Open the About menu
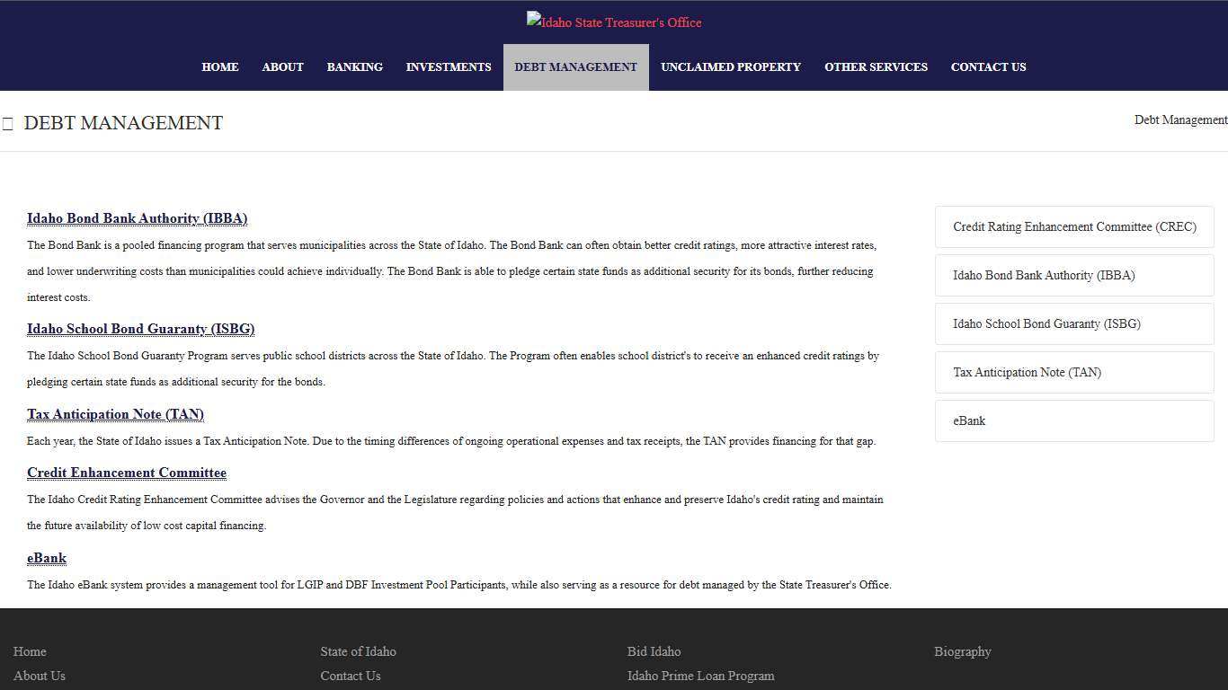 pos(282,67)
